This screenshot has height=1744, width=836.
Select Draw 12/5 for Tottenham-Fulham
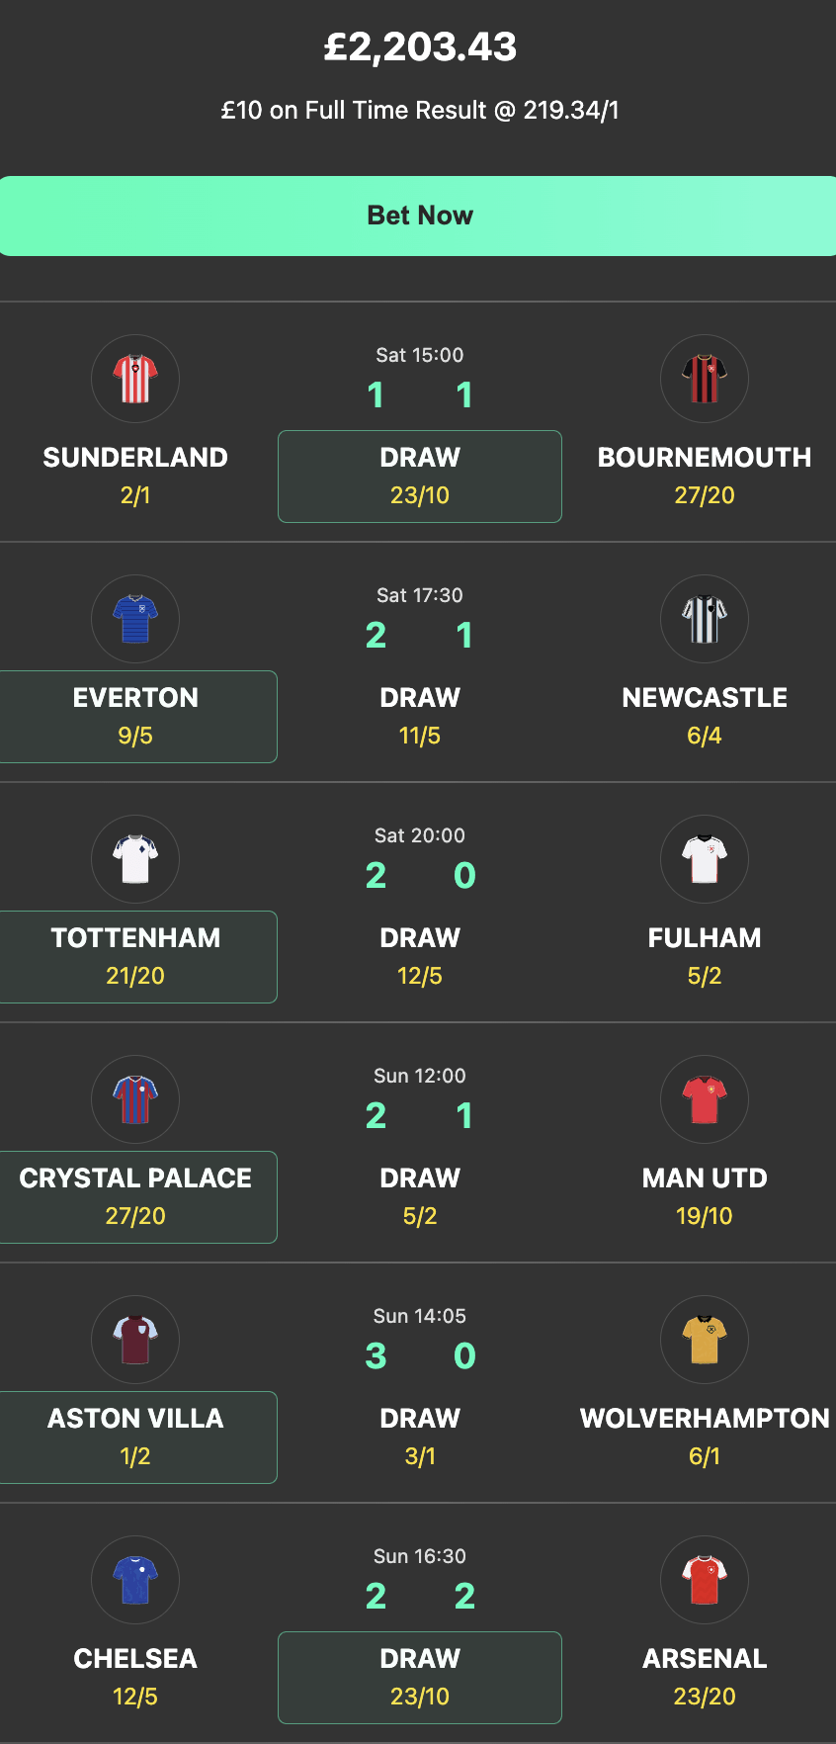(420, 955)
